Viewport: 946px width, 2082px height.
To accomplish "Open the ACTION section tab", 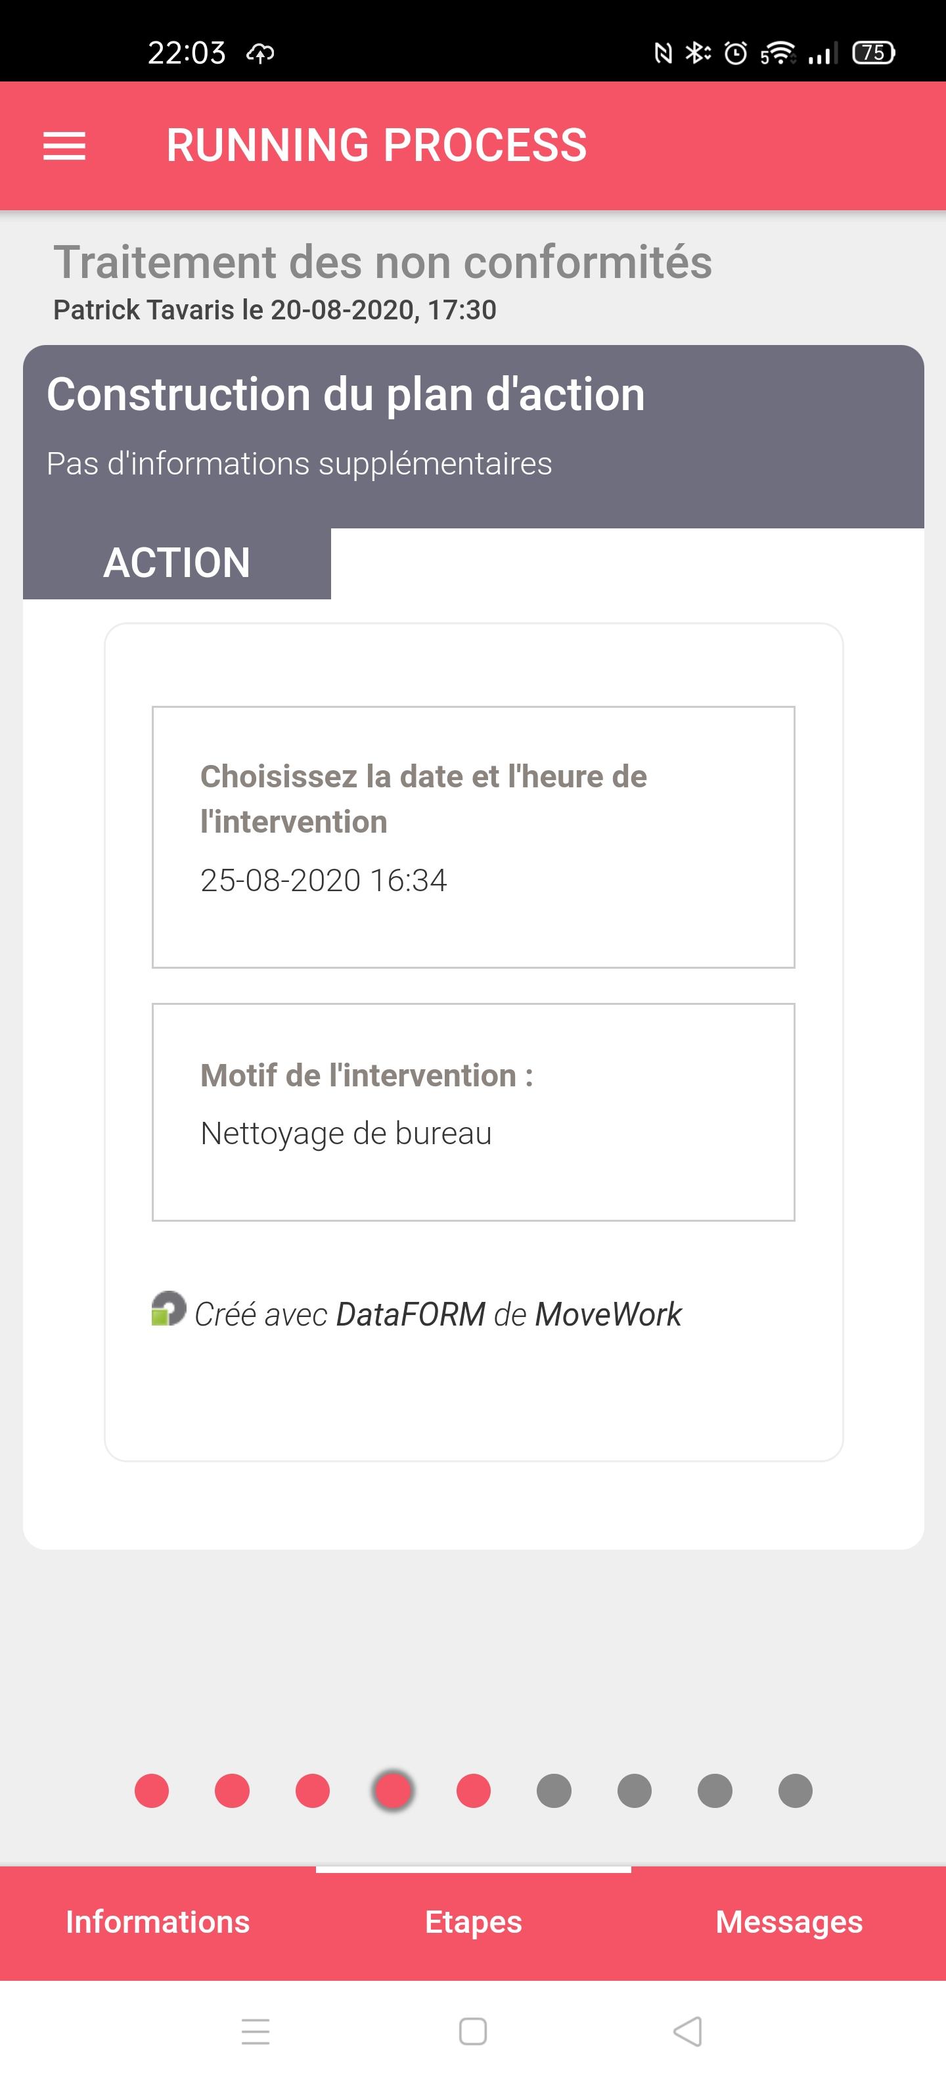I will pyautogui.click(x=177, y=563).
